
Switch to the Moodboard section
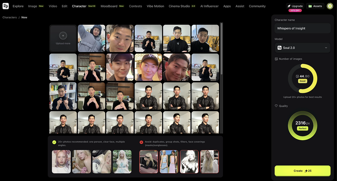109,6
